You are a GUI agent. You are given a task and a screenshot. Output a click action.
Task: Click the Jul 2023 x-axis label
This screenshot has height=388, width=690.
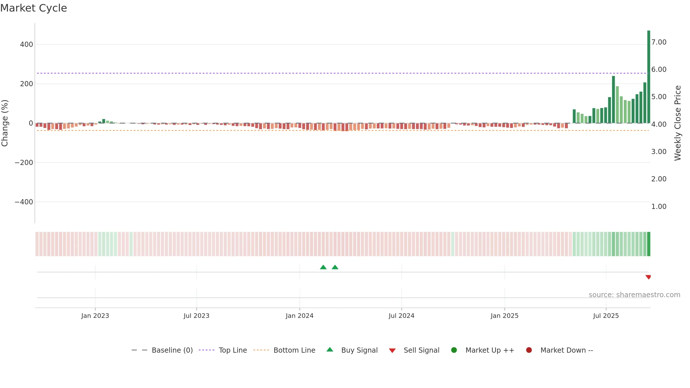(197, 316)
